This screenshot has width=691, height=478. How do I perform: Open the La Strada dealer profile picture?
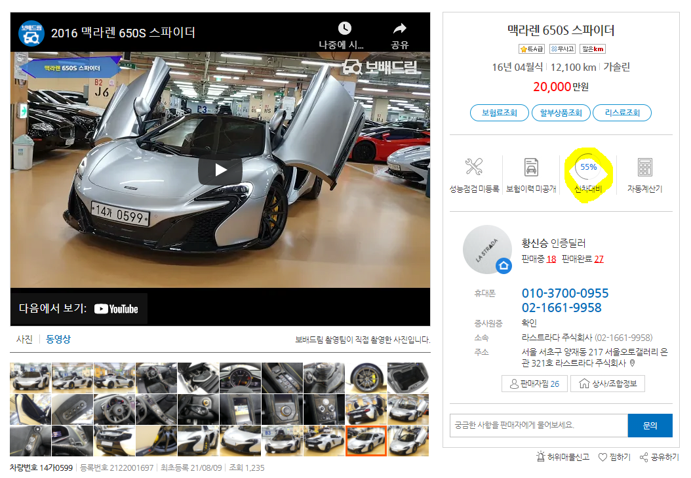(487, 249)
